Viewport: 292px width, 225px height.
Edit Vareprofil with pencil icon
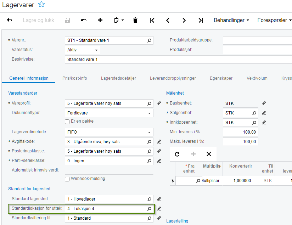point(159,104)
